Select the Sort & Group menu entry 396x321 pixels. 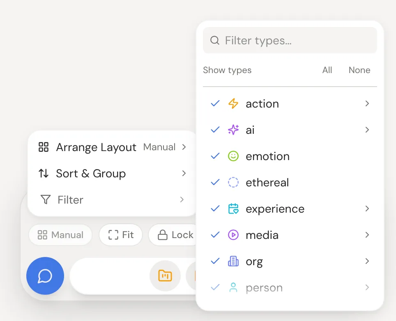click(112, 173)
